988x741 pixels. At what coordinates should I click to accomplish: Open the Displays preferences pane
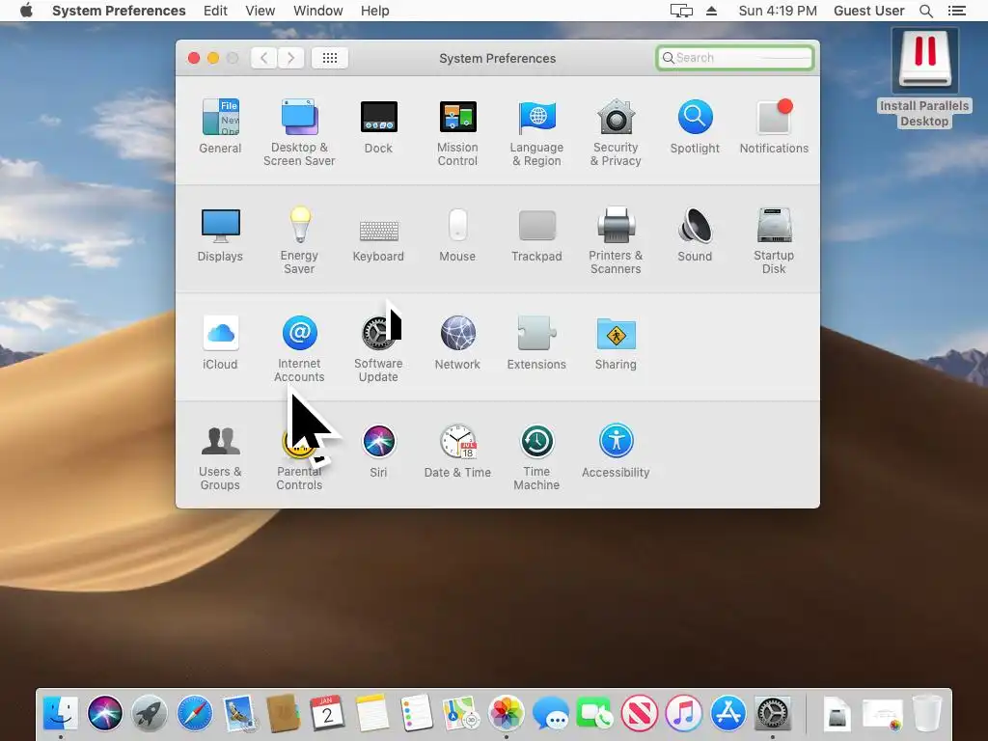click(220, 234)
